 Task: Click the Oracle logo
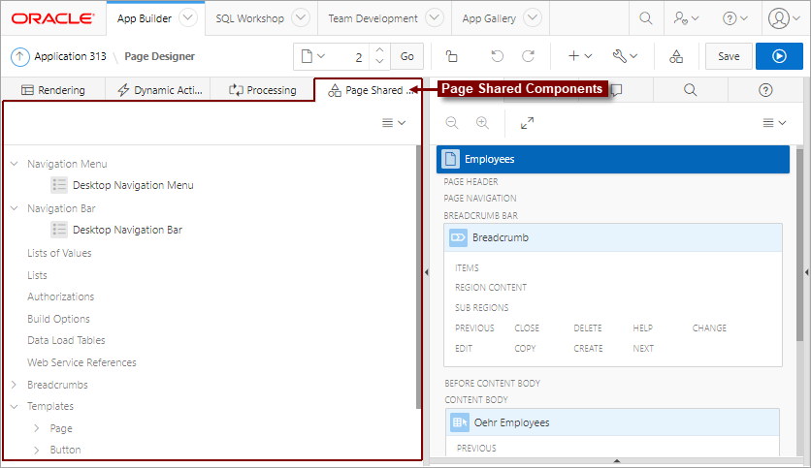pos(52,18)
